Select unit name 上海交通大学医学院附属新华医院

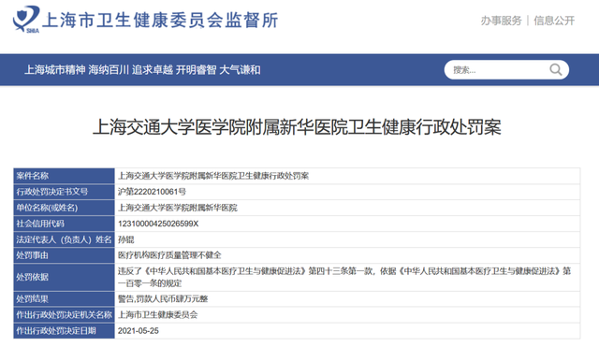(x=178, y=208)
